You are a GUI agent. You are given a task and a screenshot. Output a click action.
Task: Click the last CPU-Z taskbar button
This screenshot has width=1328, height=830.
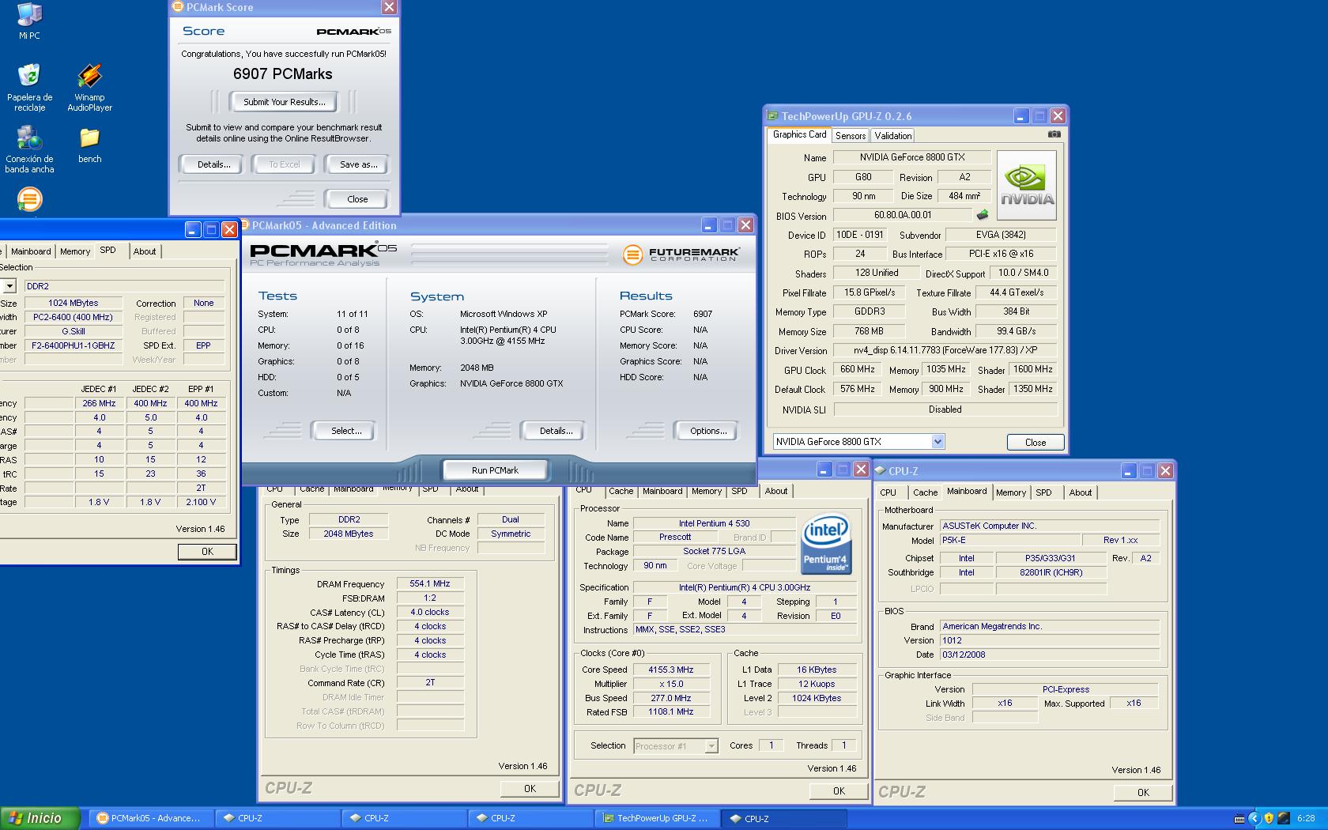pyautogui.click(x=782, y=818)
